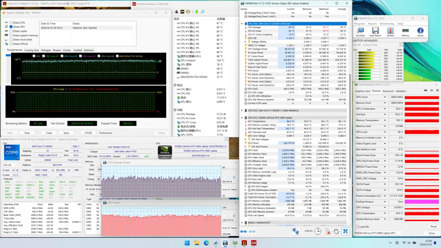
Task: Click Reset on the CPU Package Power graph
Action: coord(234,190)
